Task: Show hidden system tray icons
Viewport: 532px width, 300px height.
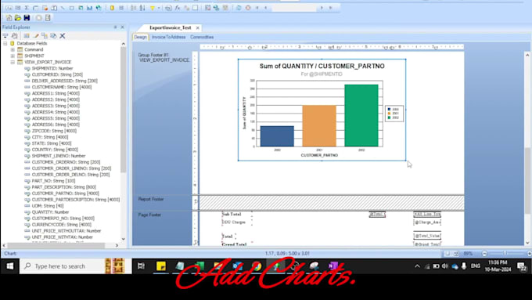Action: click(x=417, y=266)
